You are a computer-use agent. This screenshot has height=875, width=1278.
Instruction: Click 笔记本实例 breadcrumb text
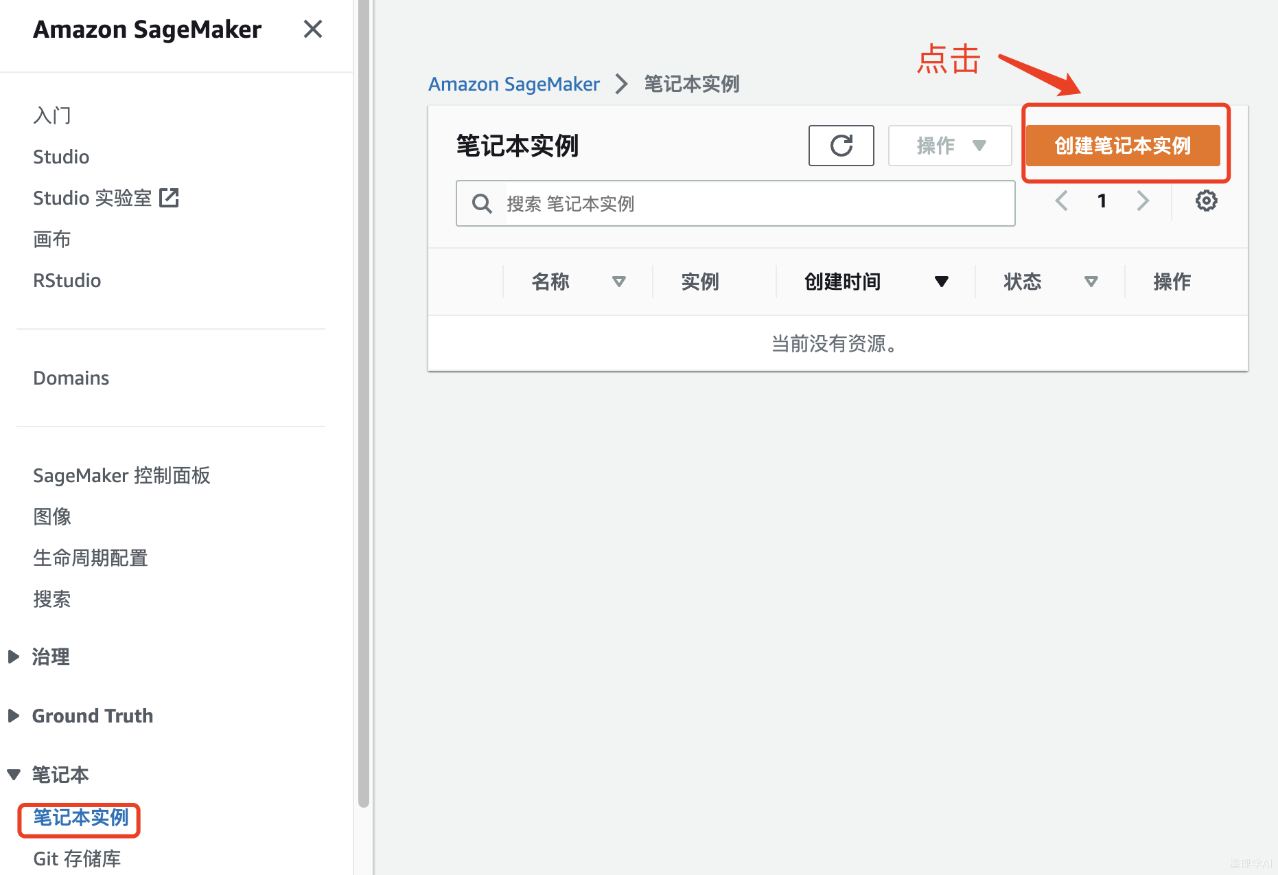[x=691, y=84]
